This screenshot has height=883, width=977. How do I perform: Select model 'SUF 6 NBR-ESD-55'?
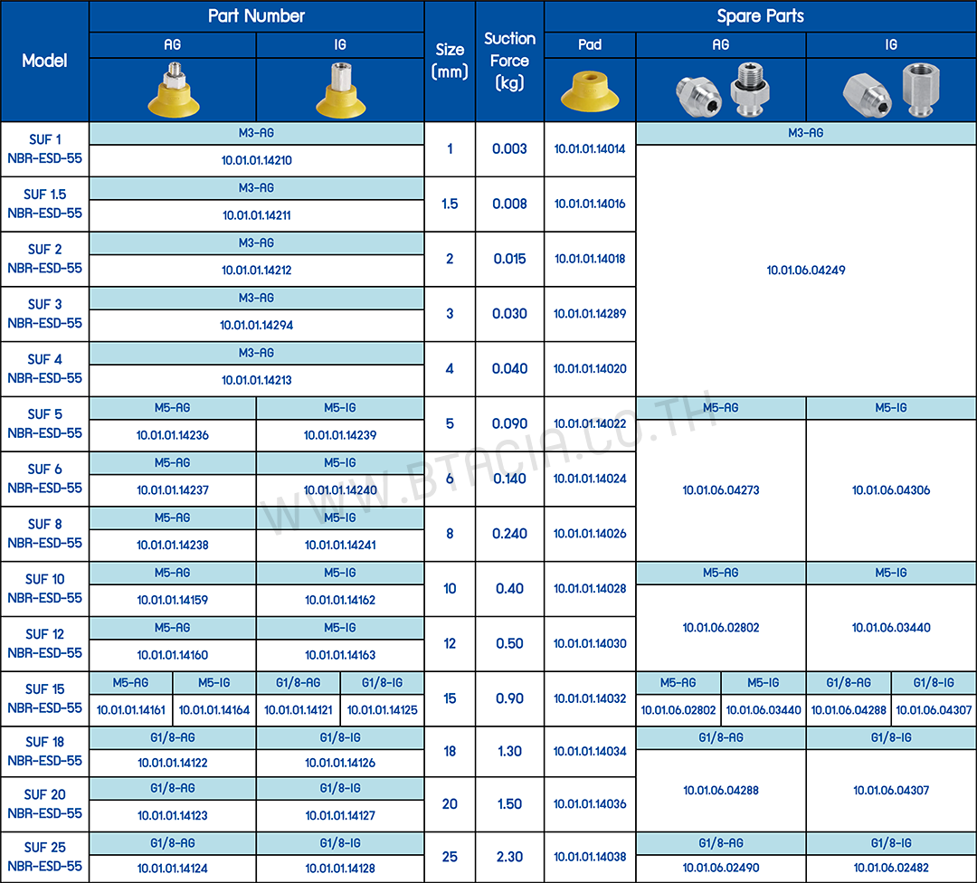coord(45,479)
